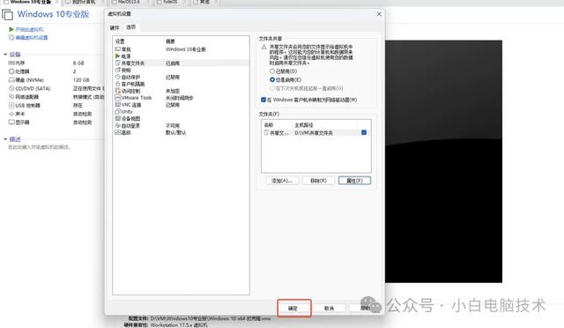Select the 电源 (Power) settings icon
Viewport: 564px width, 328px height.
coord(117,56)
